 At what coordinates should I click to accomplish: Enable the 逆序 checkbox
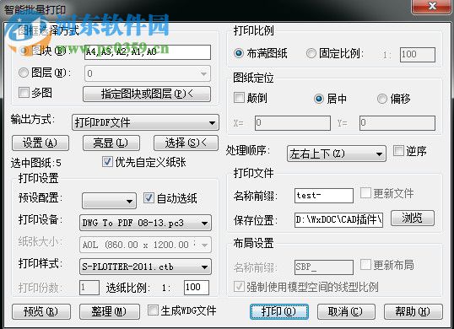[x=398, y=150]
